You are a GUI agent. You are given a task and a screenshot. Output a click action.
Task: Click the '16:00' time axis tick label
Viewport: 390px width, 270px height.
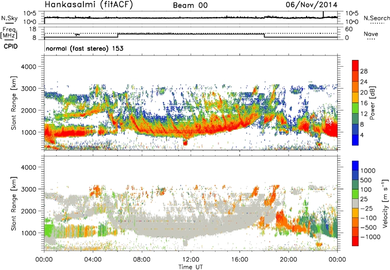point(239,260)
